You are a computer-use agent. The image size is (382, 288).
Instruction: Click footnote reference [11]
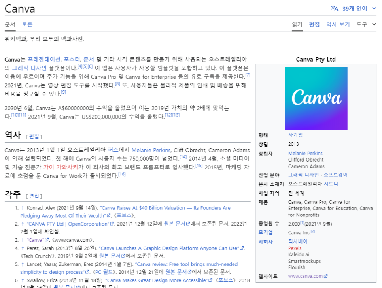point(23,115)
